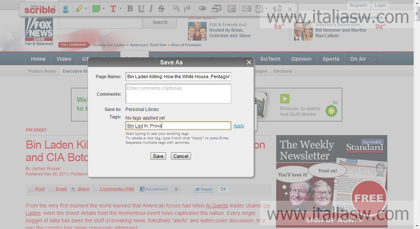Open the scrible user account icon
This screenshot has width=420, height=229.
66,9
